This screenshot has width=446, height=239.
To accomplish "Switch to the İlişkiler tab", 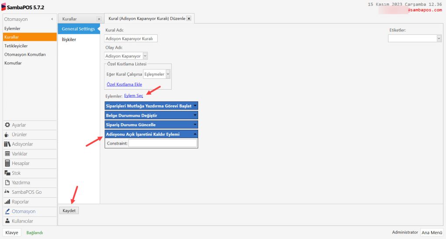I will tap(69, 40).
